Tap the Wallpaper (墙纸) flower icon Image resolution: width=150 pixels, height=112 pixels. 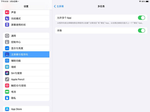[7, 67]
